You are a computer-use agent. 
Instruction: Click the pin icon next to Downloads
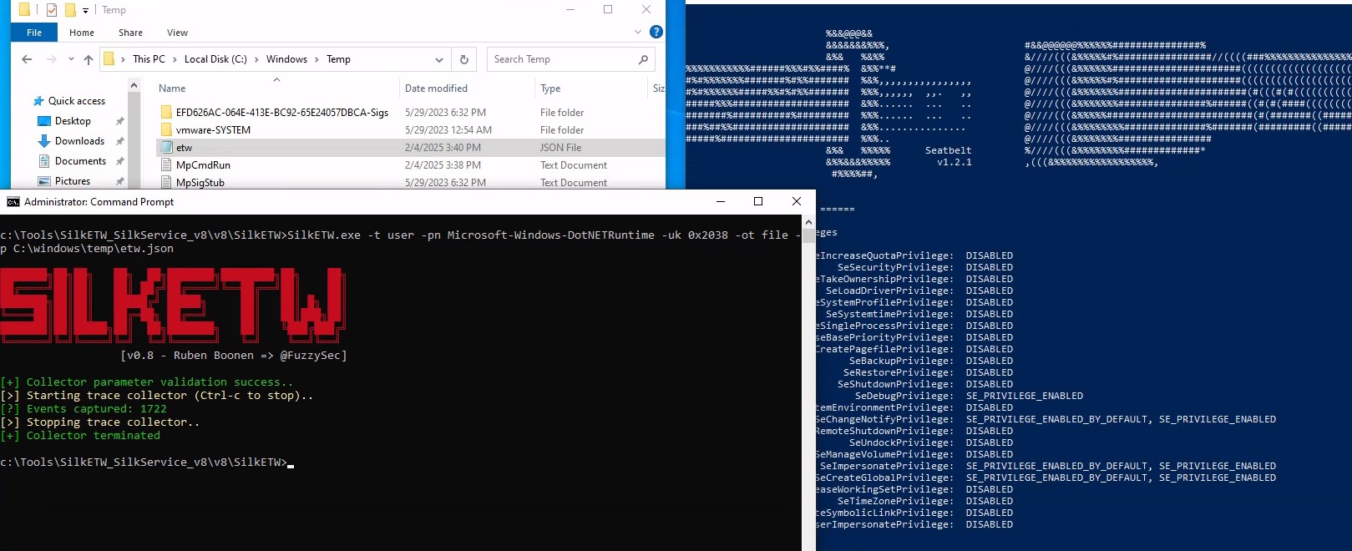click(x=119, y=141)
